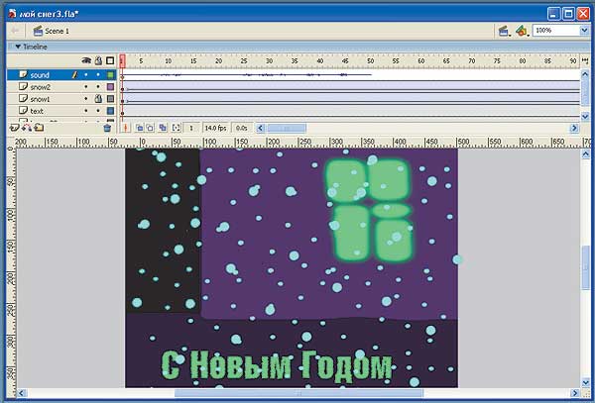Click the text layer page icon
This screenshot has width=595, height=403.
tap(24, 111)
